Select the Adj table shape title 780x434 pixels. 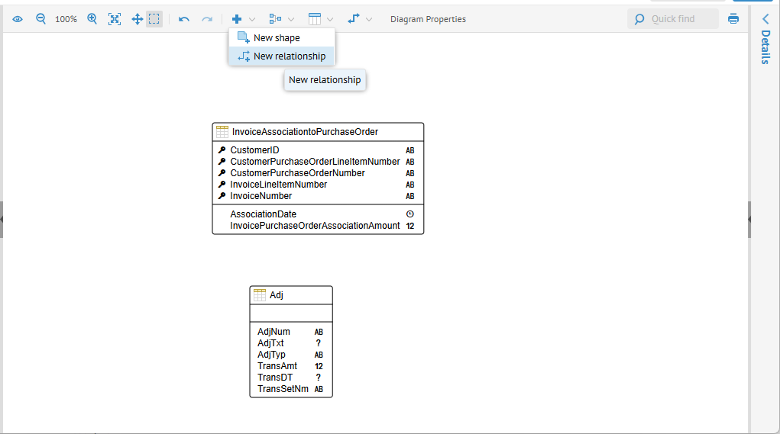tap(277, 295)
